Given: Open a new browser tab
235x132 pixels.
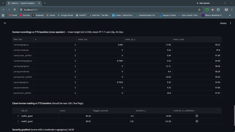Looking at the screenshot, I should pyautogui.click(x=45, y=3).
